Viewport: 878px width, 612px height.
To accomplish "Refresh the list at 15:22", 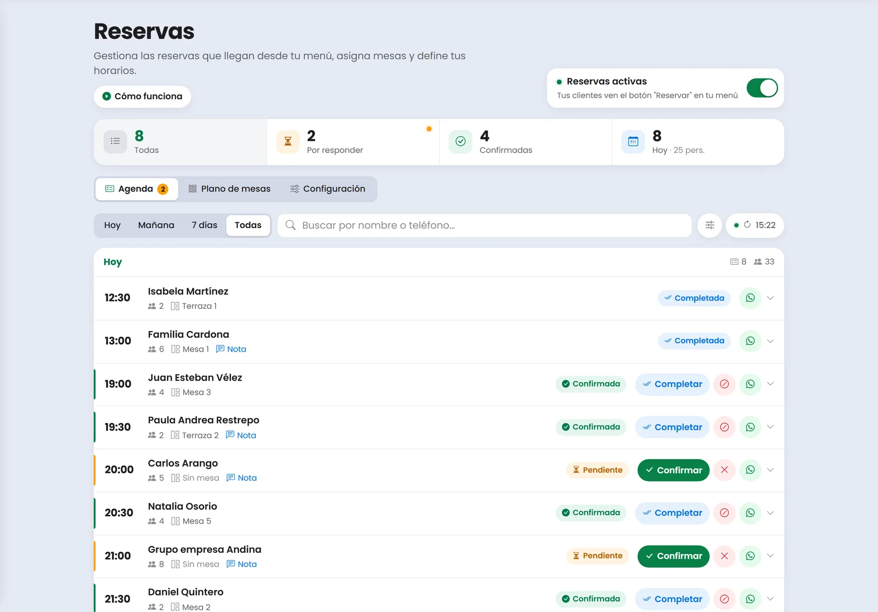I will point(755,225).
